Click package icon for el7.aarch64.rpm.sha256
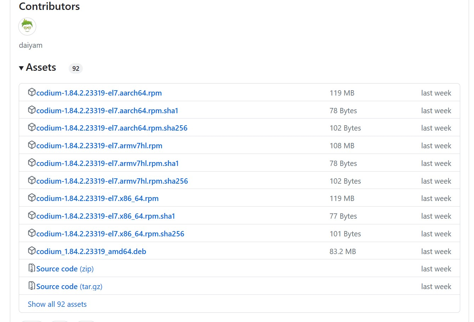Screen dimensions: 474x322 click(32, 127)
